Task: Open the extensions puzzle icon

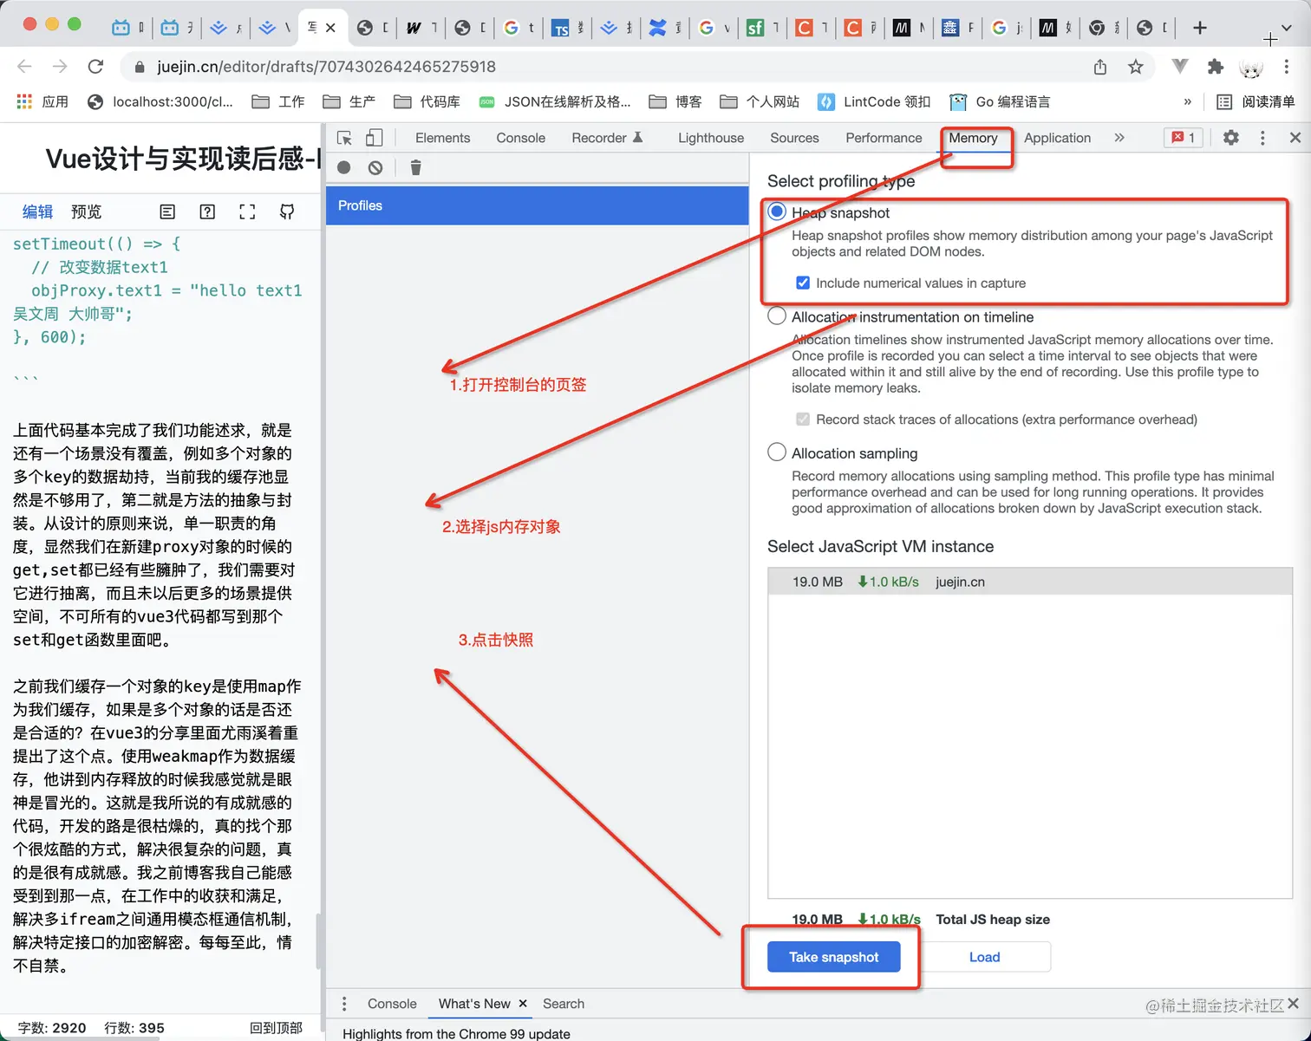Action: coord(1216,67)
